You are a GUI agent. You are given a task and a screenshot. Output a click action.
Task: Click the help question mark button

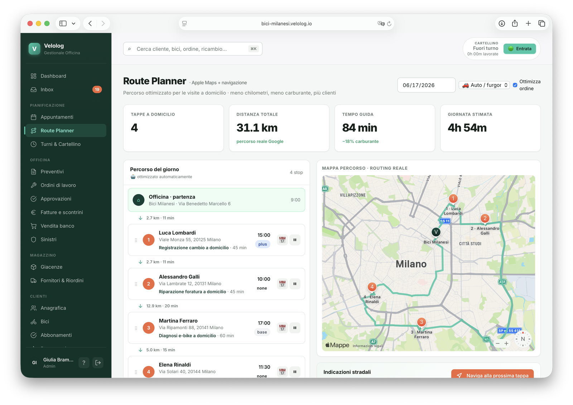pos(84,363)
